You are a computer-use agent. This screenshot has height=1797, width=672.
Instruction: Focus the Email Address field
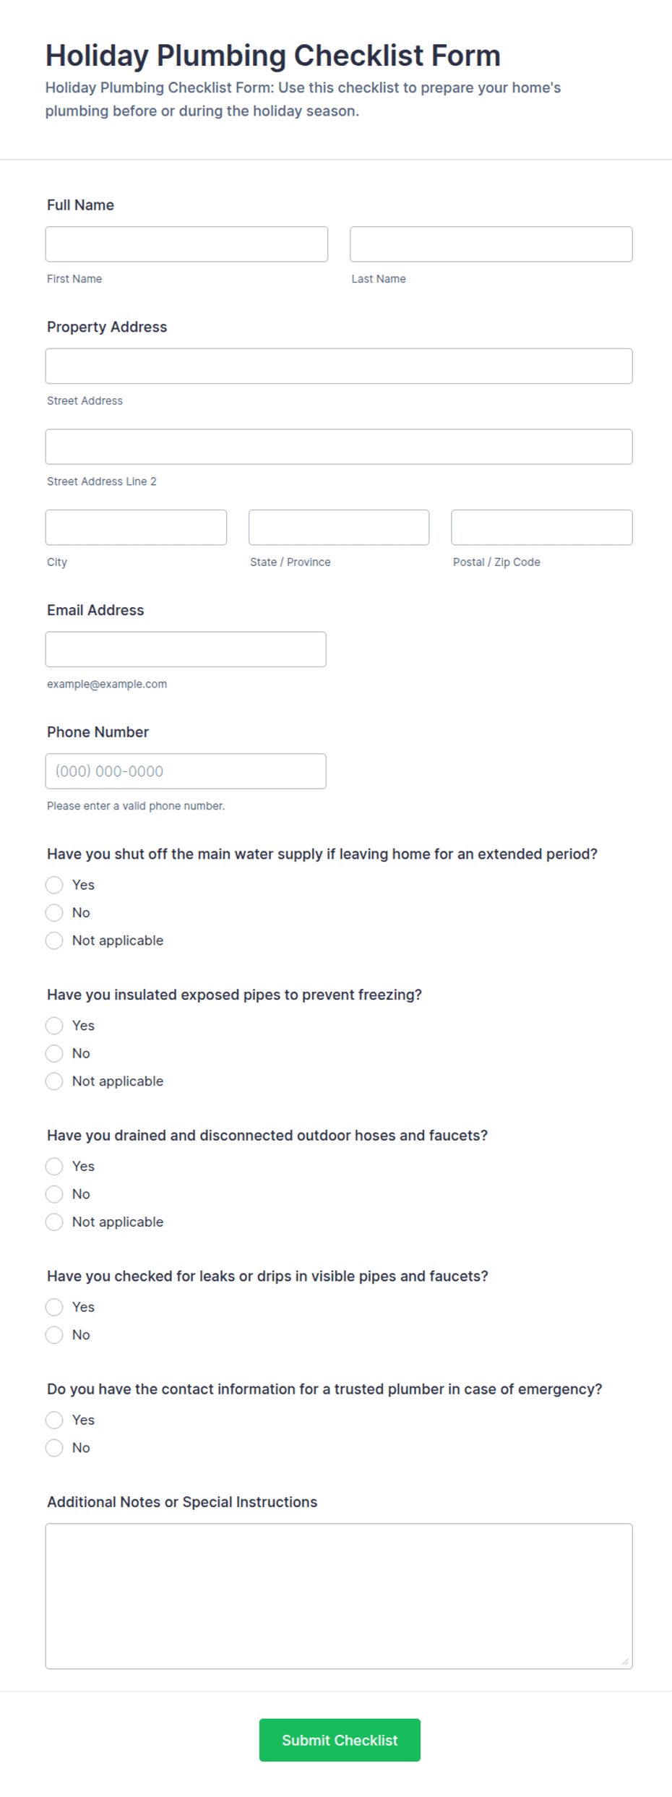tap(186, 649)
